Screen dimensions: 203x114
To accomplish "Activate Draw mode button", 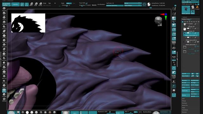I will pyautogui.click(x=27, y=4).
